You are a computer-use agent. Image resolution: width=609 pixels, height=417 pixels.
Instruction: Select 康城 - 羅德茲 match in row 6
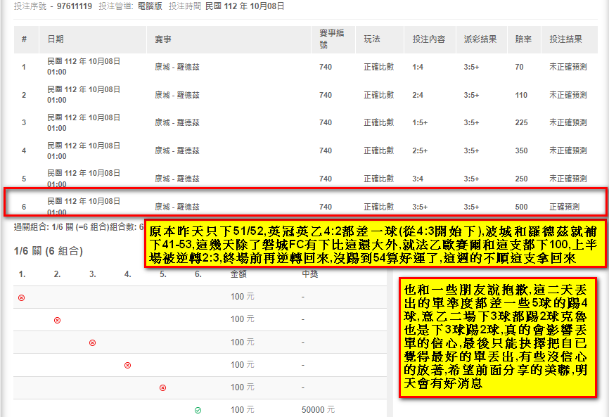(177, 207)
